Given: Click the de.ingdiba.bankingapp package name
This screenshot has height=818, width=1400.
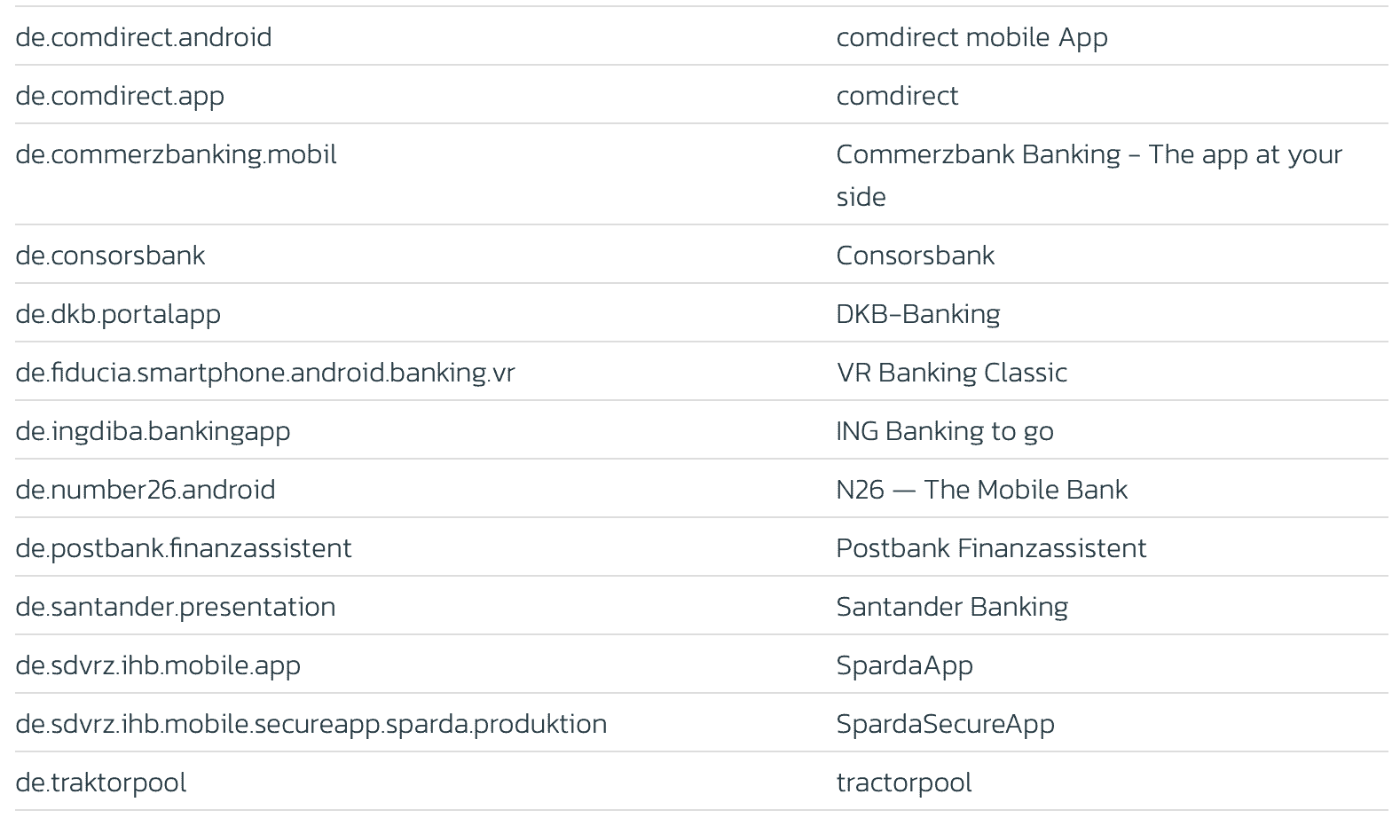Looking at the screenshot, I should pos(153,431).
